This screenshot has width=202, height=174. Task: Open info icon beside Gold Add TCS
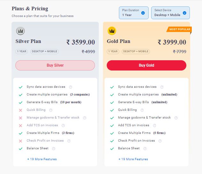[x=155, y=125]
